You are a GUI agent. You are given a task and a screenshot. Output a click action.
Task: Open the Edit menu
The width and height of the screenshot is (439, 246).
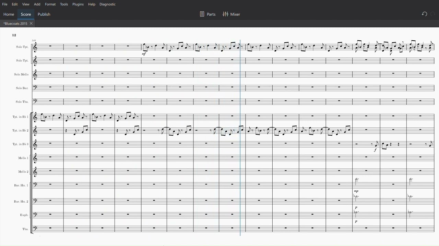[x=15, y=4]
